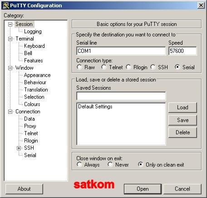207x198 pixels.
Task: Open the Telnet category in tree
Action: (31, 133)
